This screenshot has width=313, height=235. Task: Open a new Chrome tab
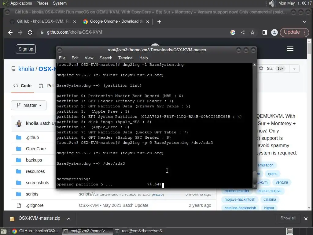(159, 22)
